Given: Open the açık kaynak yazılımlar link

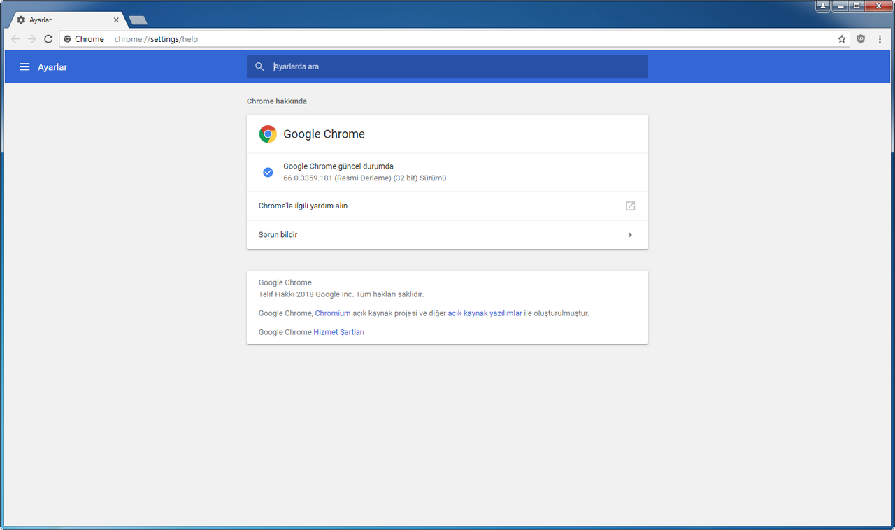Looking at the screenshot, I should 485,313.
